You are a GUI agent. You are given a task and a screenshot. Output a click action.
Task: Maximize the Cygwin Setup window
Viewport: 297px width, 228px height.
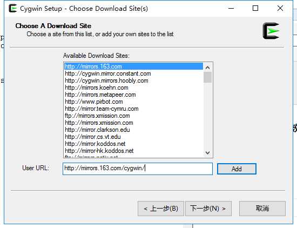point(255,8)
